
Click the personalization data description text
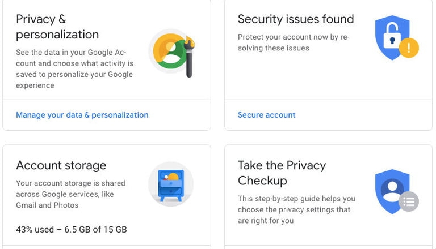pyautogui.click(x=74, y=69)
